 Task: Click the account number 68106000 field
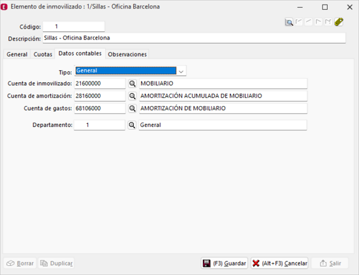(x=100, y=108)
